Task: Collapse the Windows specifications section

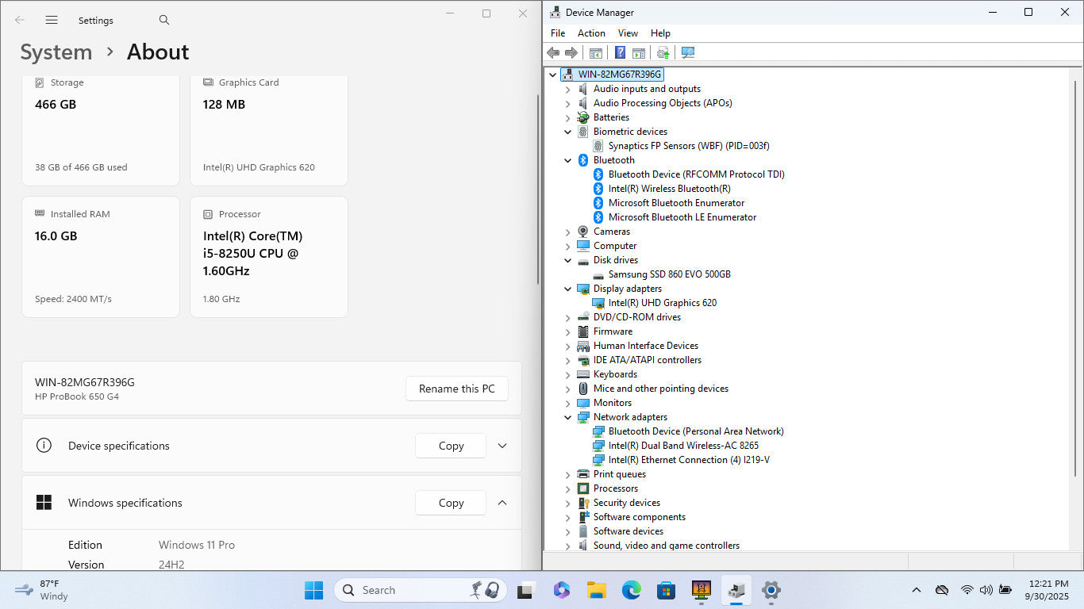Action: [x=502, y=503]
